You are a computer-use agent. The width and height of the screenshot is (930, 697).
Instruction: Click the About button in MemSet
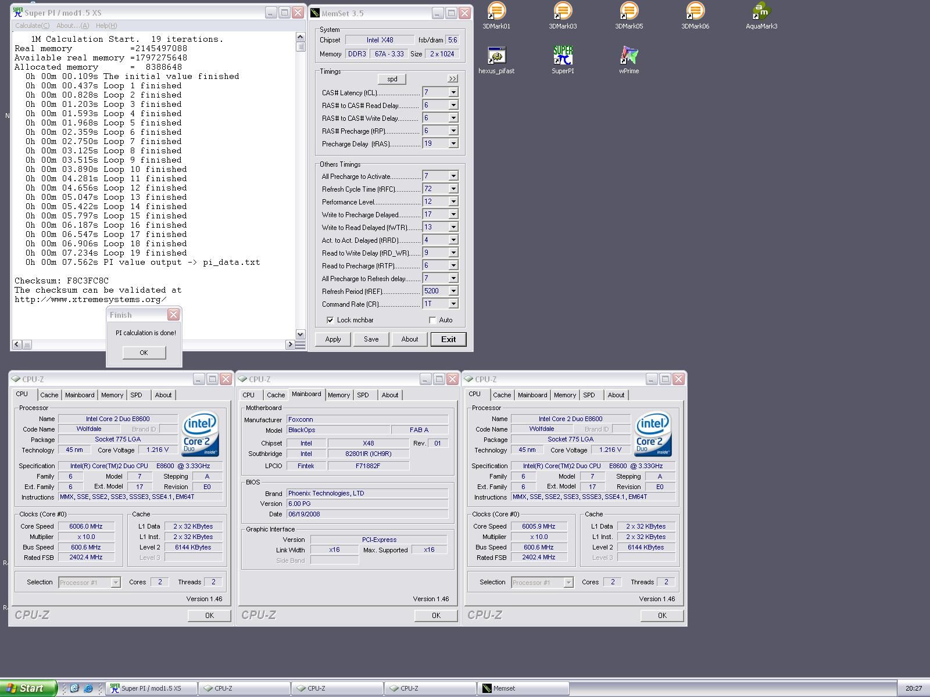coord(410,339)
